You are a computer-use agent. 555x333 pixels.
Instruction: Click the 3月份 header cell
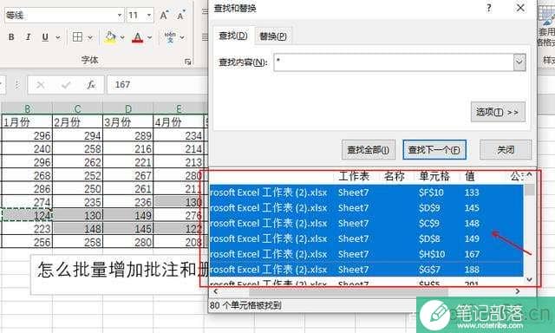tap(128, 122)
